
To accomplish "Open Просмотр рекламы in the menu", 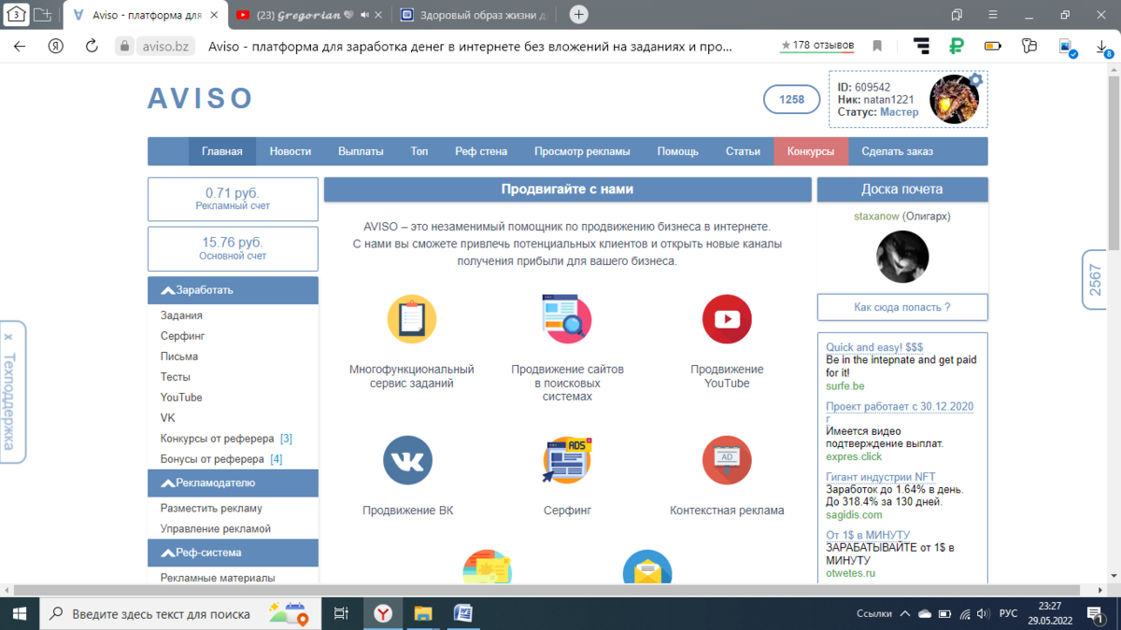I will pyautogui.click(x=582, y=151).
